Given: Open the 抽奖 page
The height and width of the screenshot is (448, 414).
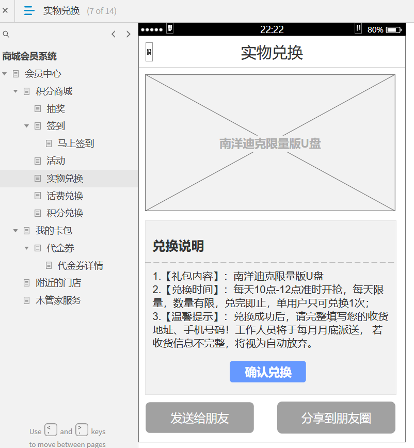Looking at the screenshot, I should [56, 109].
